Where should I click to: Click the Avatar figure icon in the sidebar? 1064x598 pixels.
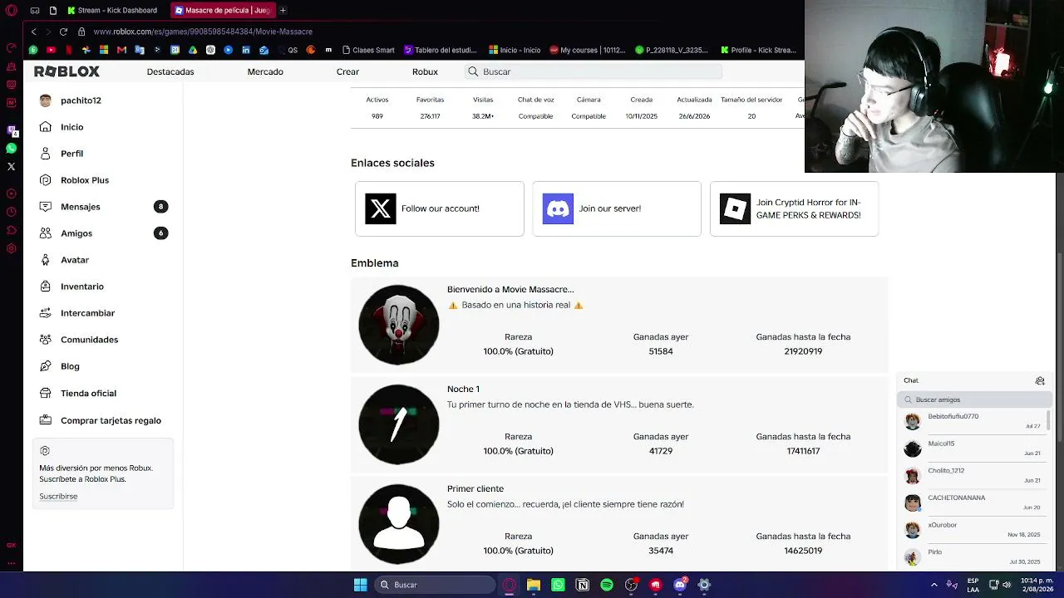[x=46, y=260]
